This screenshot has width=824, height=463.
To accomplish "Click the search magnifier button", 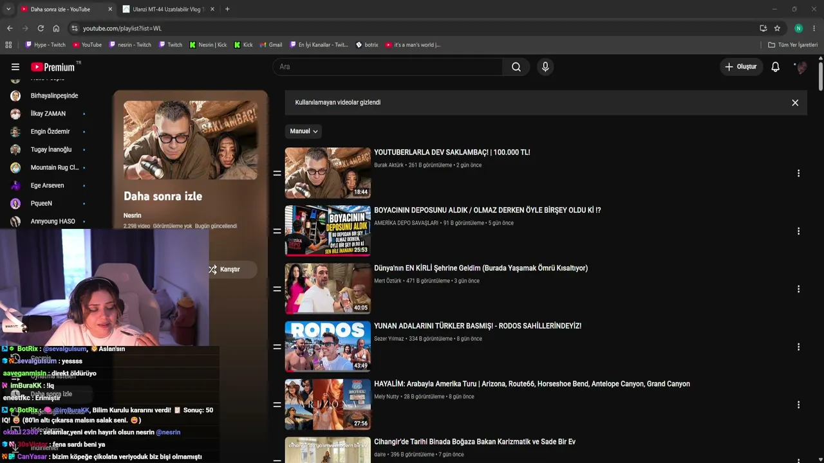I will point(516,67).
